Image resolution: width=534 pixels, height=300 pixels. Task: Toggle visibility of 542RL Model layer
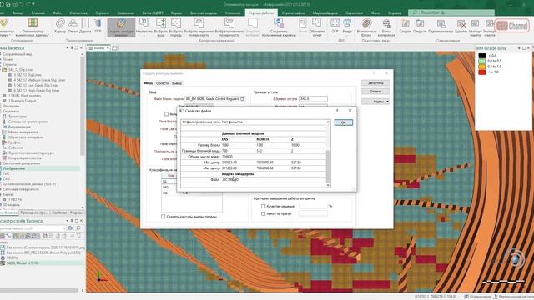coord(3,263)
